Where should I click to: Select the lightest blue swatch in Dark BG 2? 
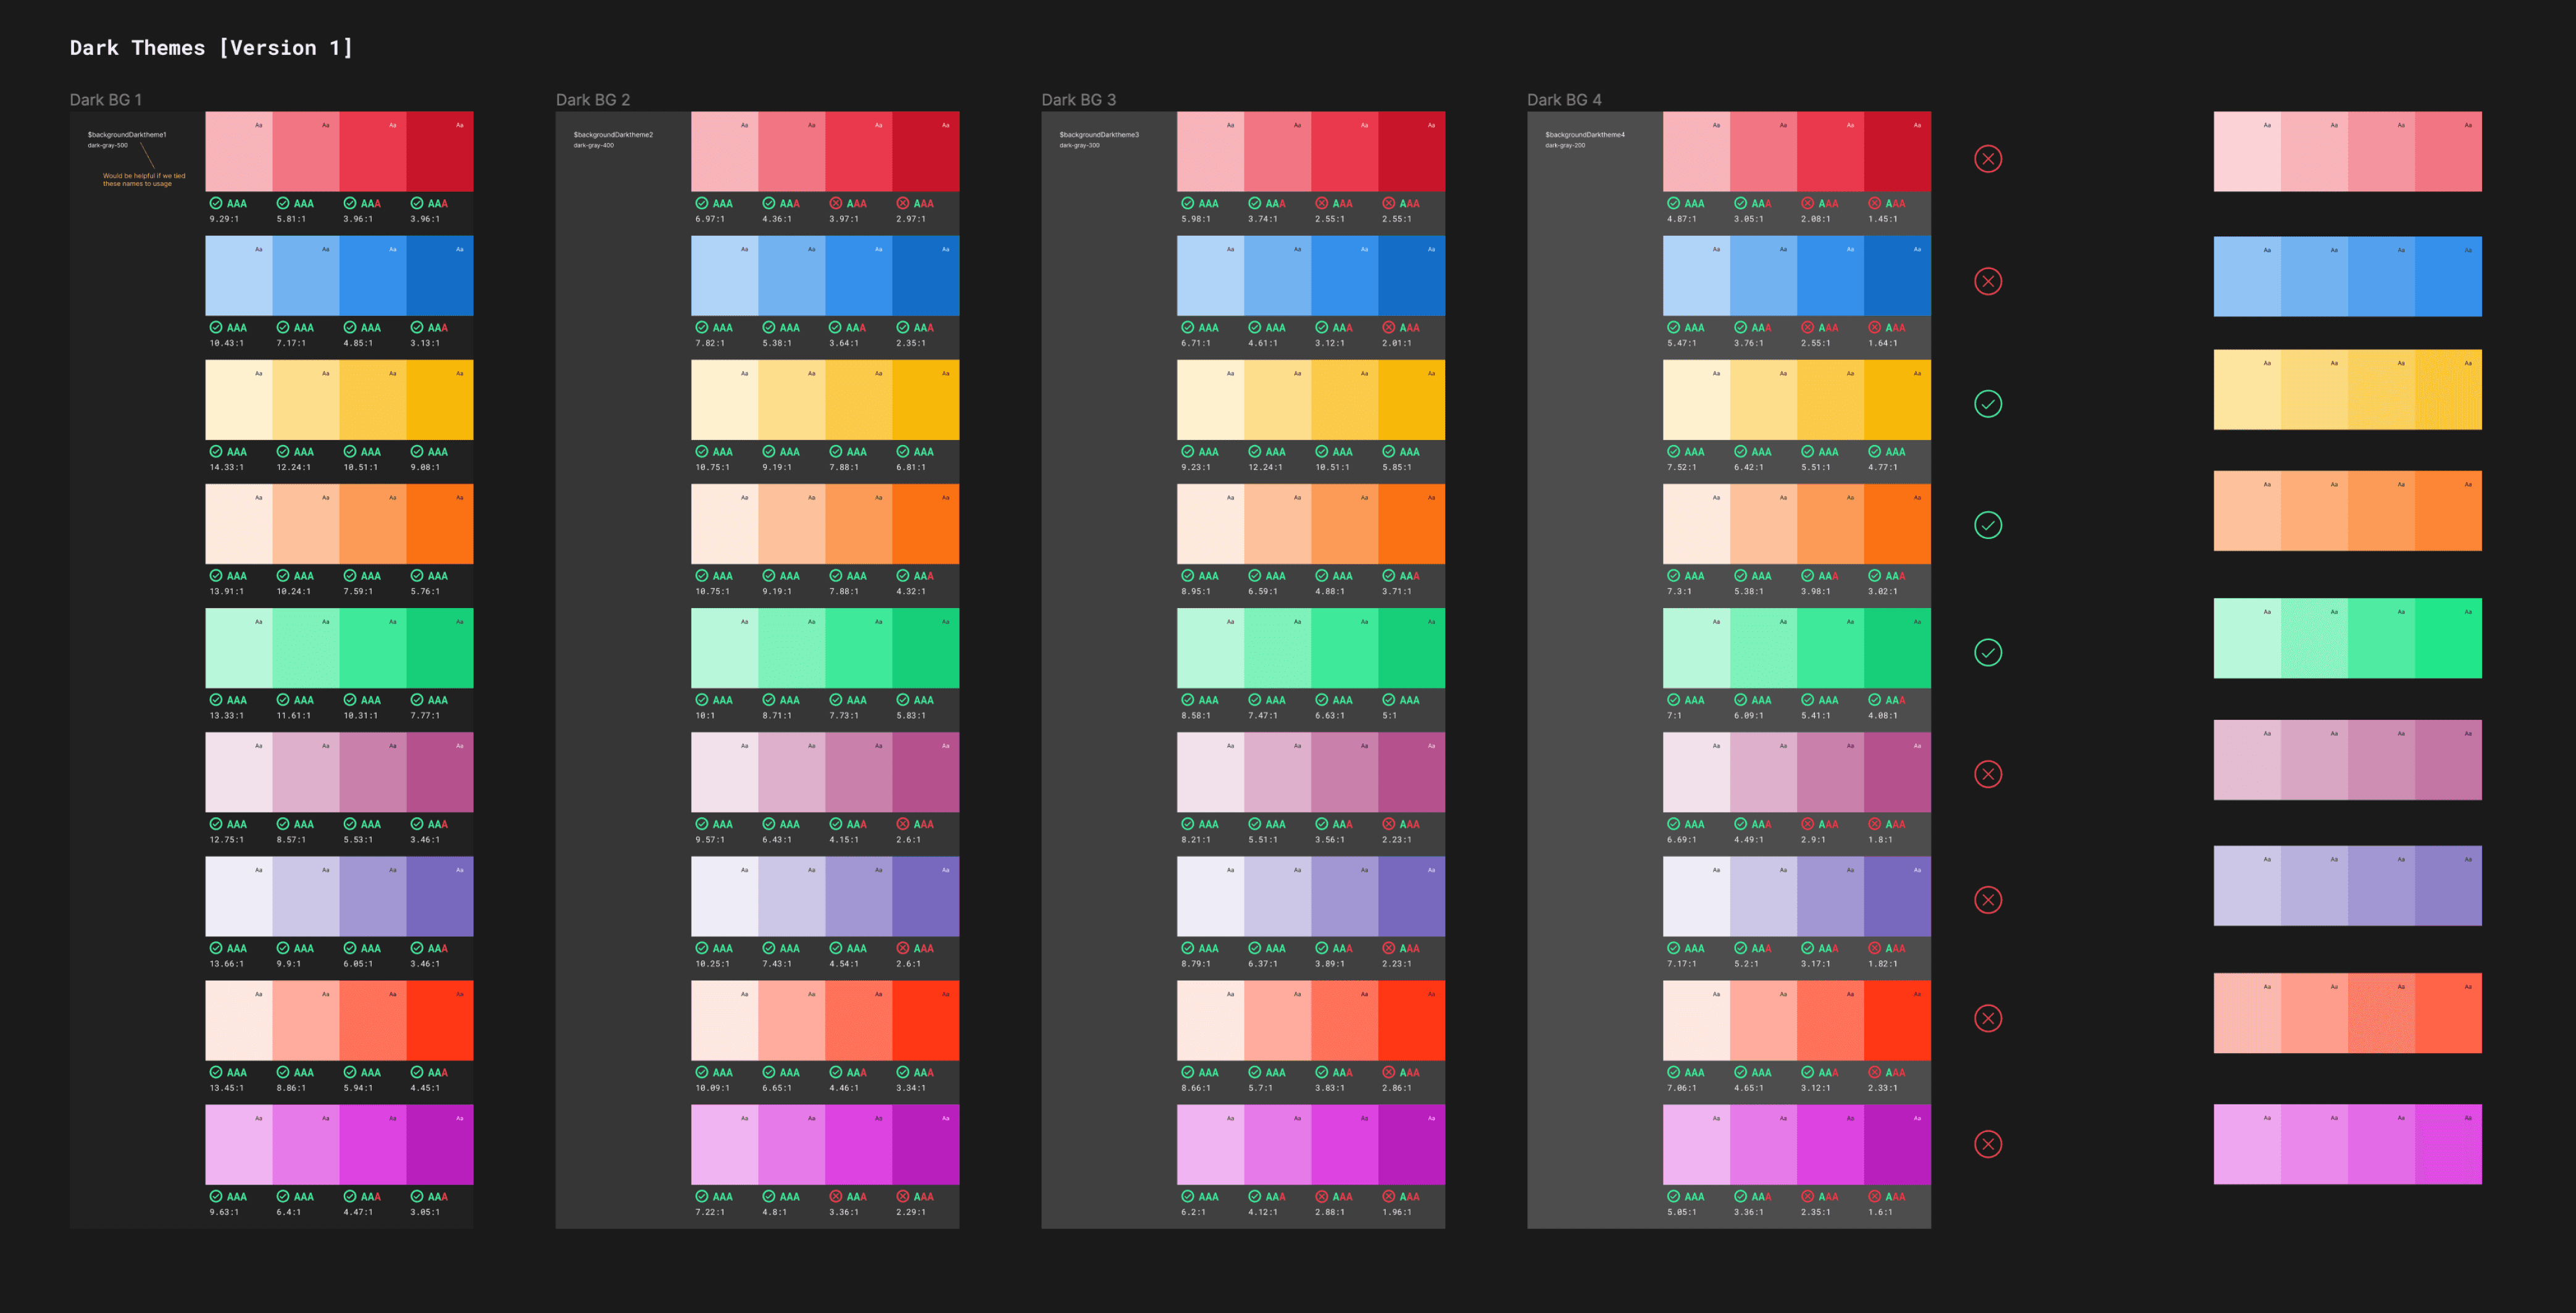[724, 276]
